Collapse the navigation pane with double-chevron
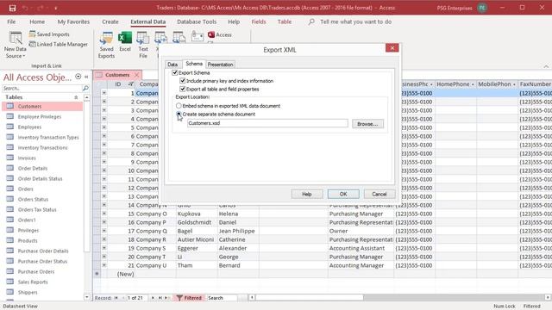Screen dimensions: 552x310 86,77
